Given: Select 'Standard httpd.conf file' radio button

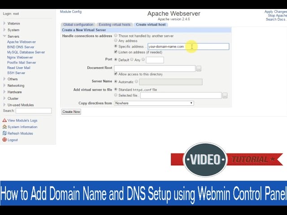Looking at the screenshot, I should pyautogui.click(x=116, y=89).
